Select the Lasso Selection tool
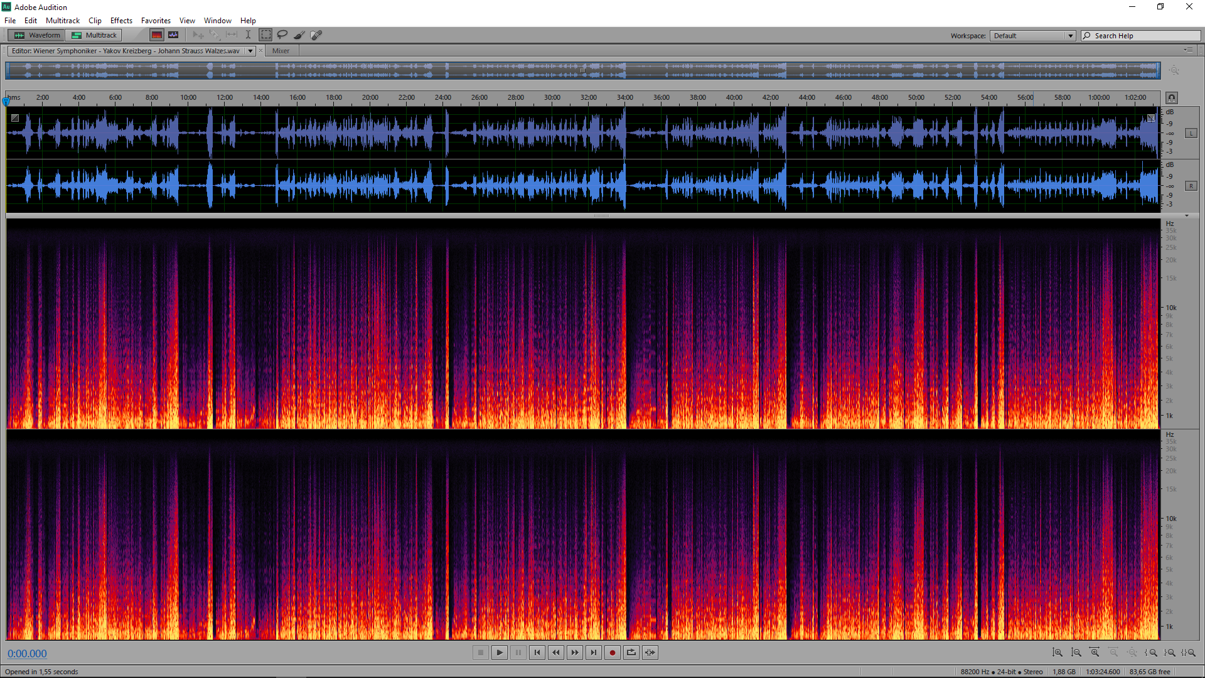 tap(282, 35)
